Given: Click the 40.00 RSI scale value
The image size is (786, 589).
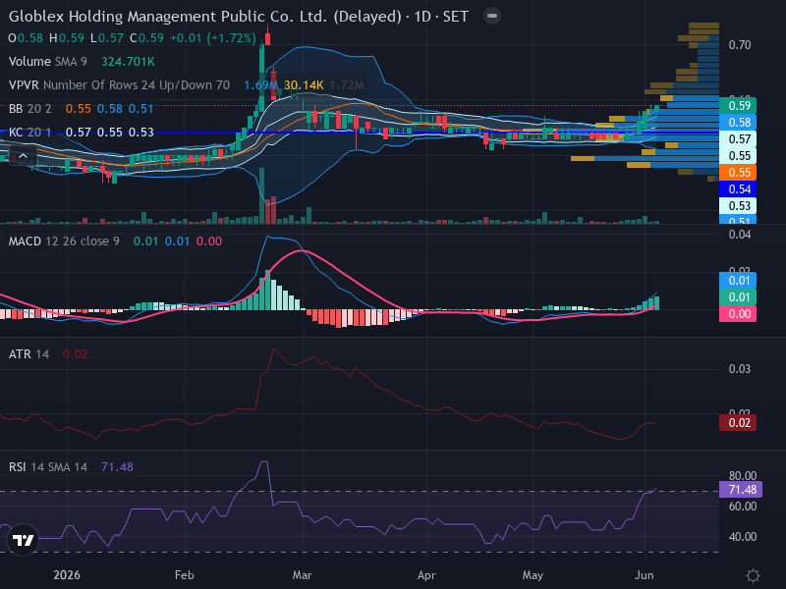Looking at the screenshot, I should click(743, 537).
